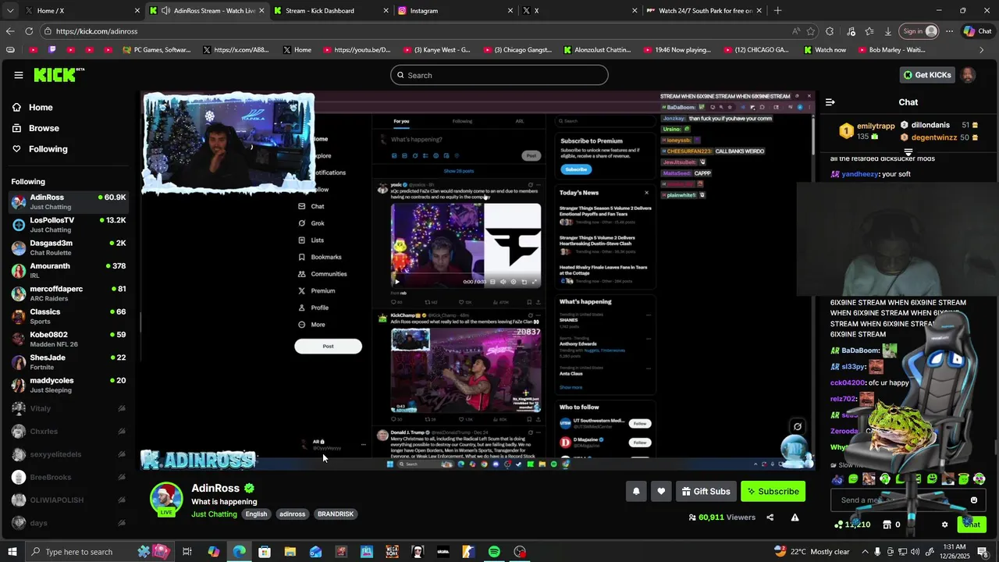
Task: Mute the AdinRoss Stream tab audio
Action: pyautogui.click(x=165, y=11)
